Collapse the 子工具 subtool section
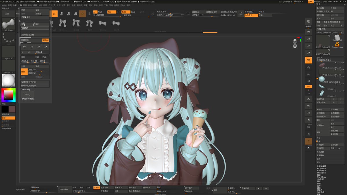The width and height of the screenshot is (347, 195). pos(320,57)
